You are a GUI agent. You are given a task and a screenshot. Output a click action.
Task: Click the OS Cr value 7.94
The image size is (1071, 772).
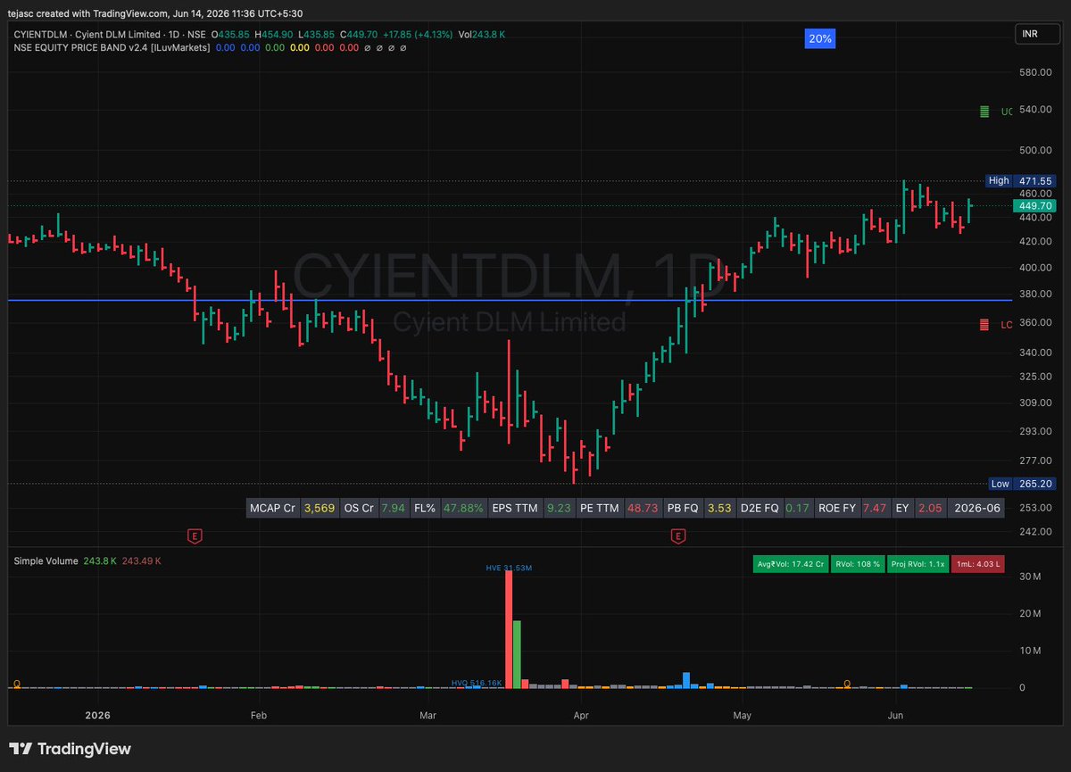point(393,508)
